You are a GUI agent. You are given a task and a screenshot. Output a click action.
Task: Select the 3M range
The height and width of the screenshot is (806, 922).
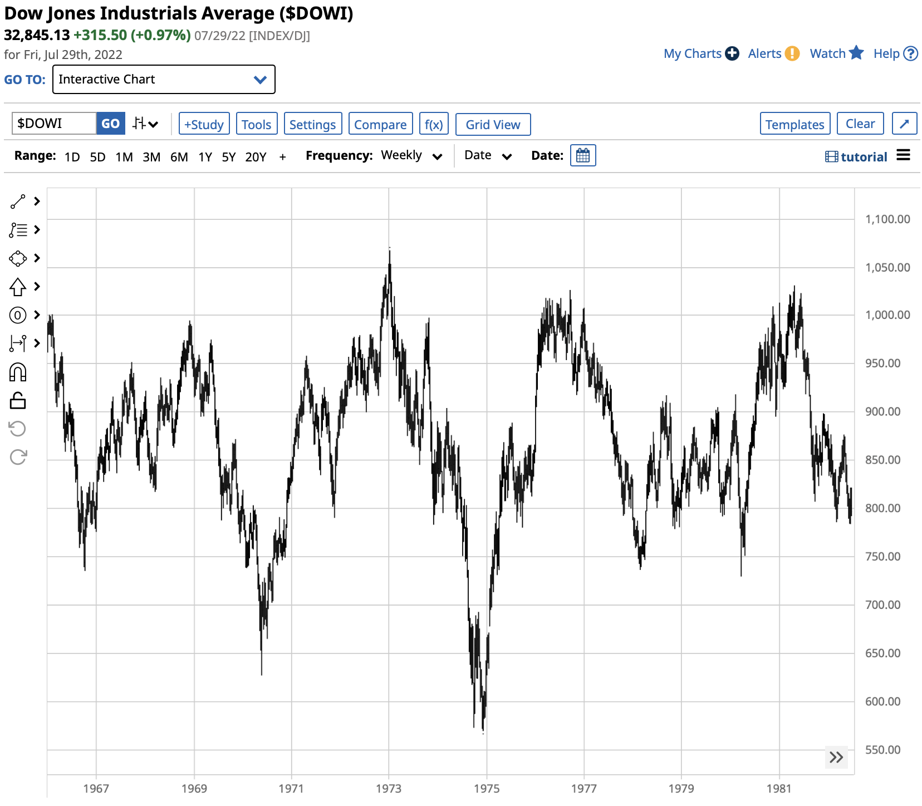point(151,157)
